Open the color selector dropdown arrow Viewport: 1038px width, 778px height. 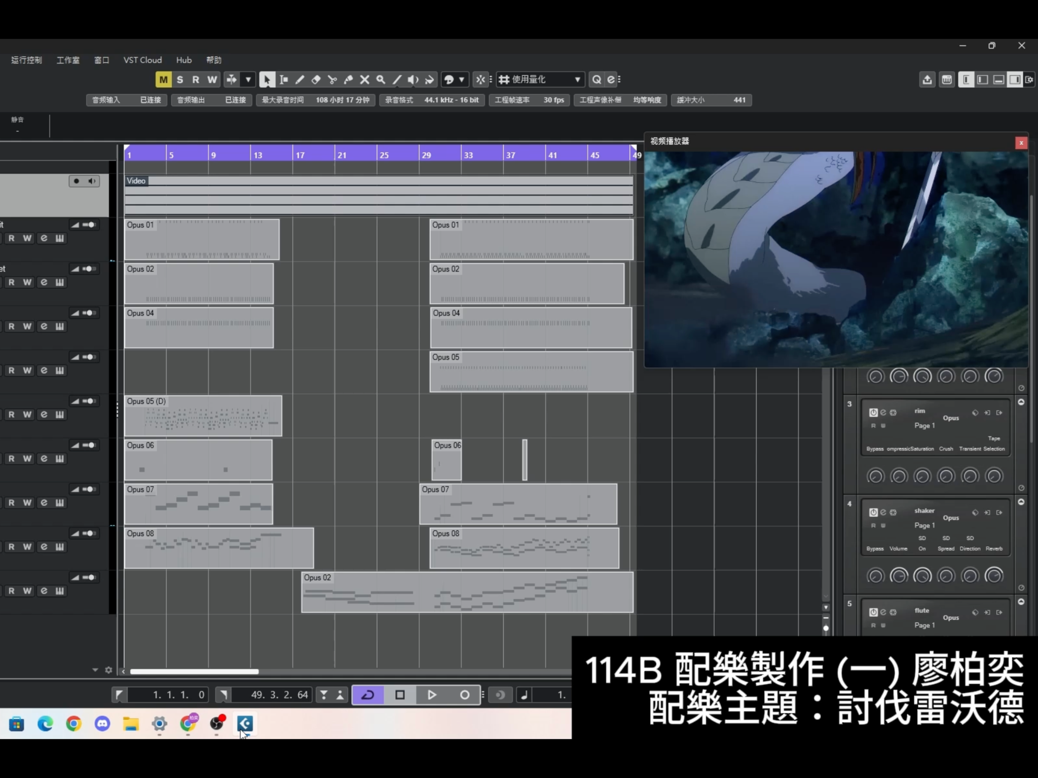(x=462, y=80)
